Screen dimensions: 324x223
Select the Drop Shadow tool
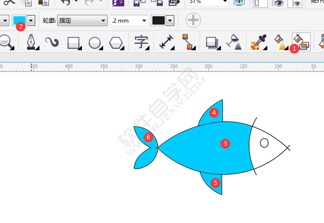[212, 42]
